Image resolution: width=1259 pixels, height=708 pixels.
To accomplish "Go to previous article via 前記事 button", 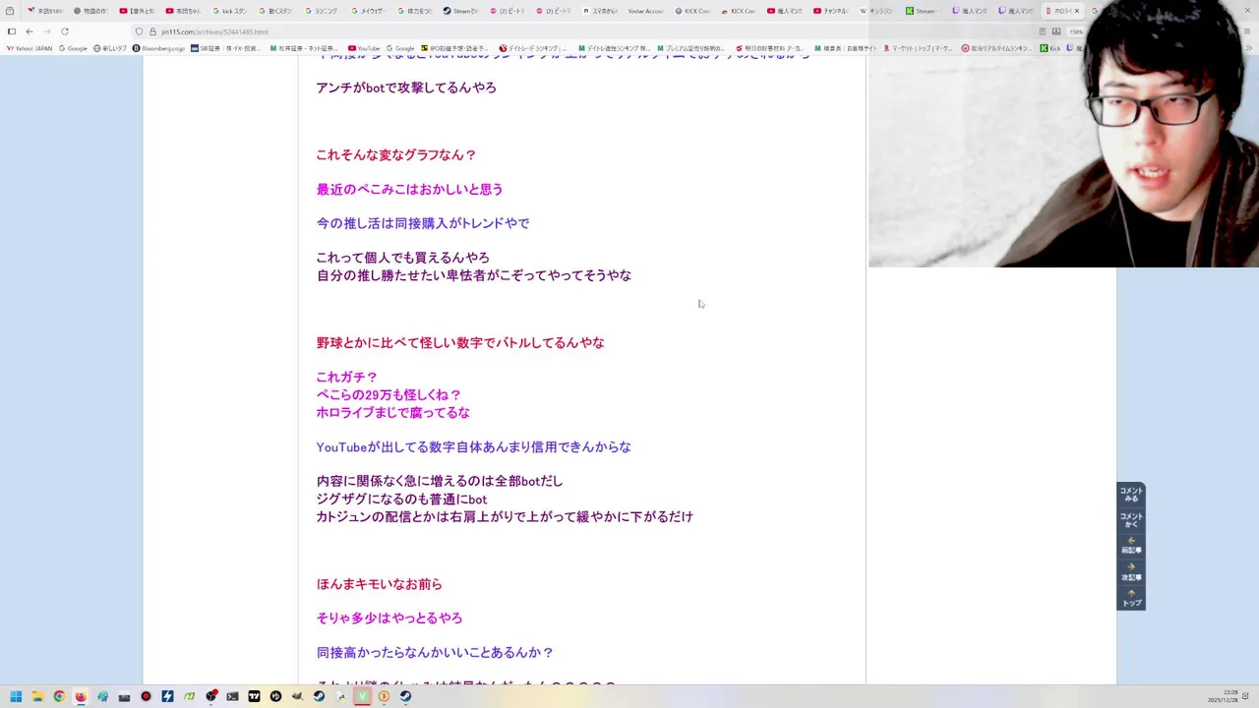I will (x=1131, y=546).
